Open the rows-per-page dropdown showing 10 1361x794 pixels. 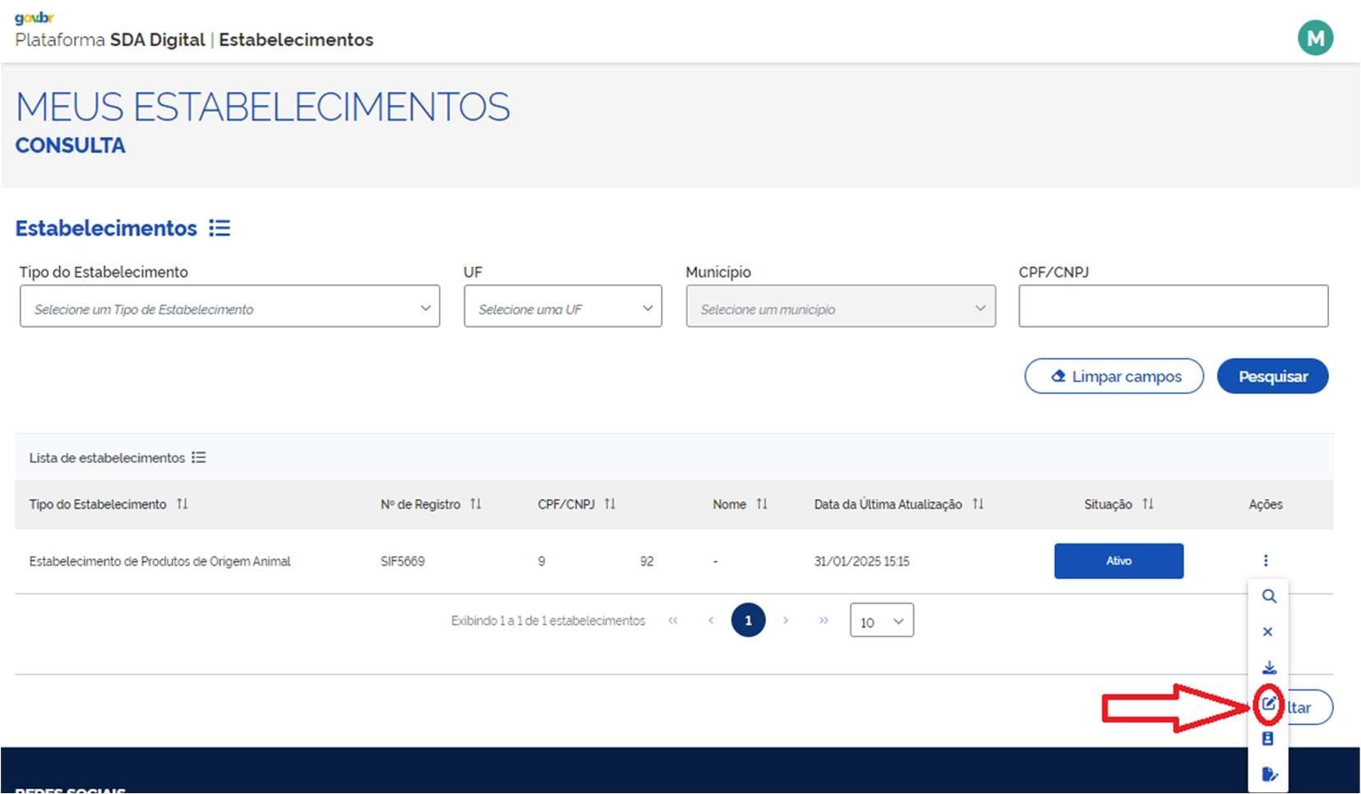[x=881, y=622]
